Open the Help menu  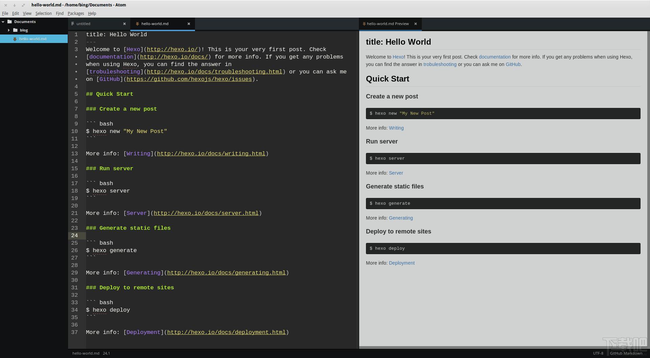pos(92,14)
